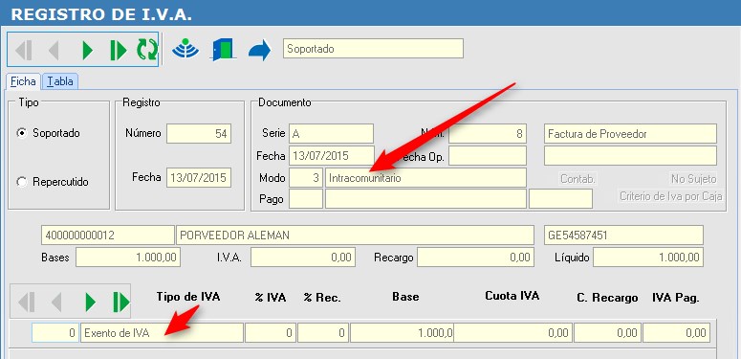Click the Criterio de Iva por Caja button
The width and height of the screenshot is (741, 359).
click(x=671, y=197)
